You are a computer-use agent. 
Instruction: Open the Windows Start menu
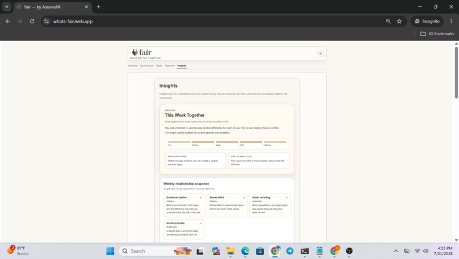point(110,251)
